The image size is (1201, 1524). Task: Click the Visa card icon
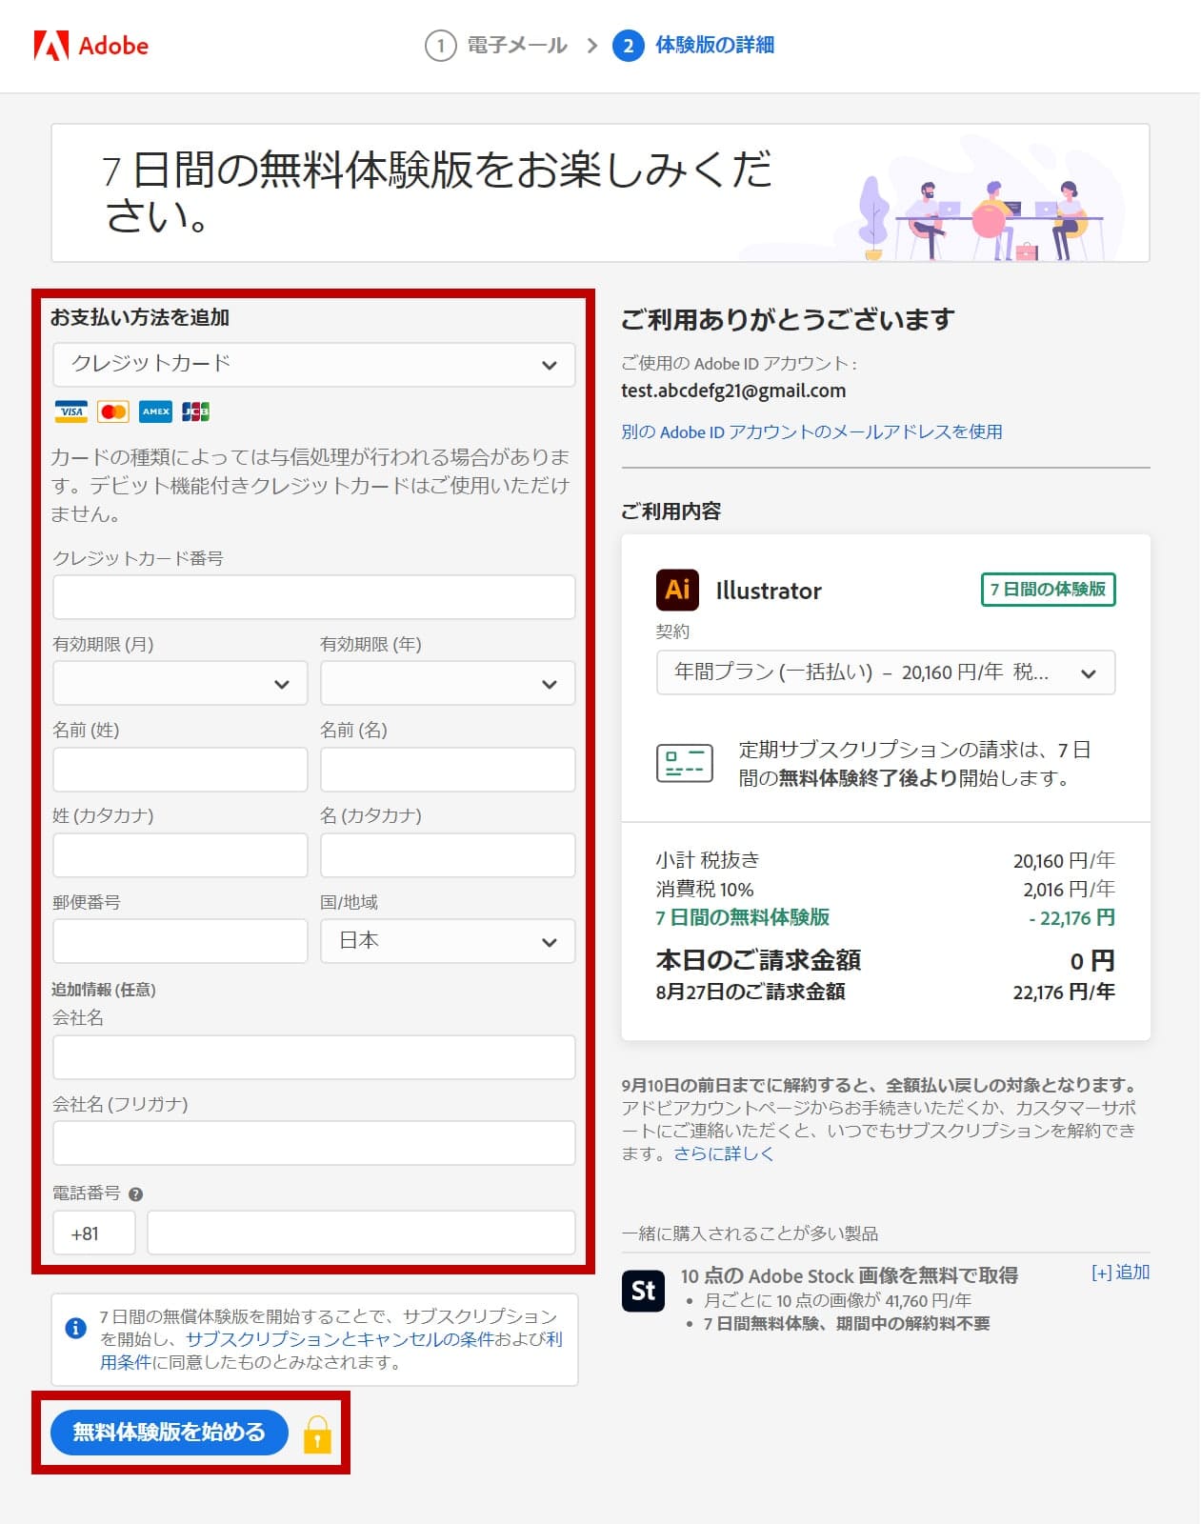coord(70,411)
